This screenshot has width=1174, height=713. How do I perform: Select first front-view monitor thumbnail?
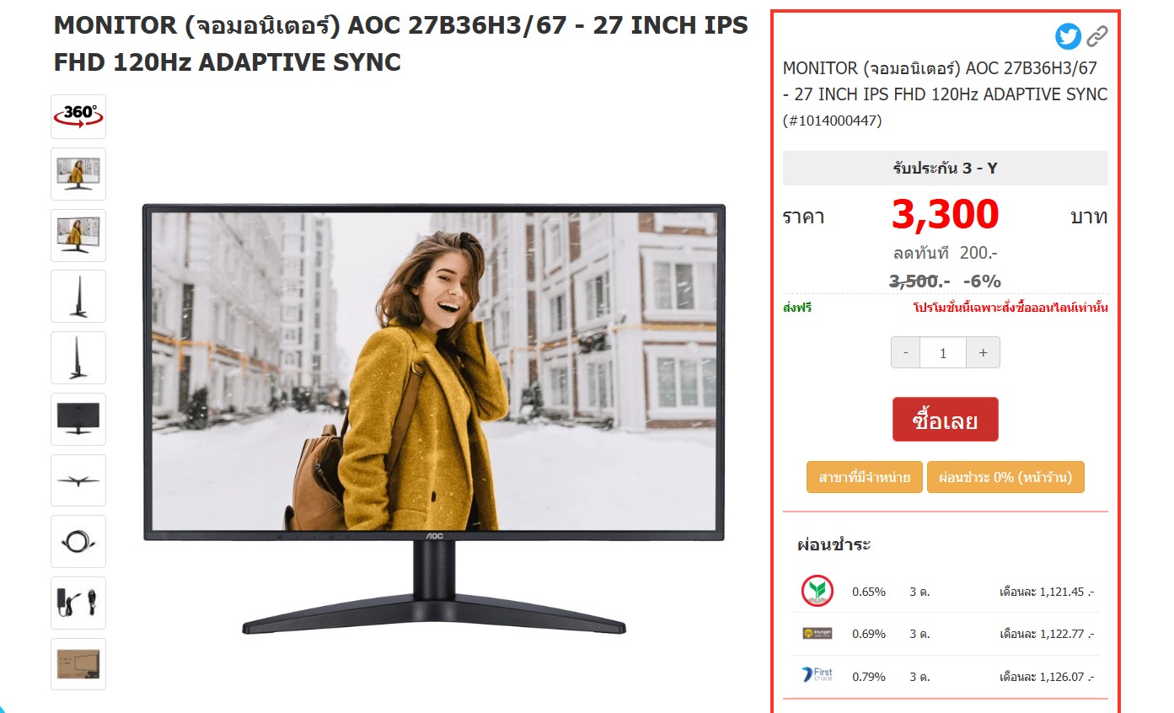click(78, 174)
